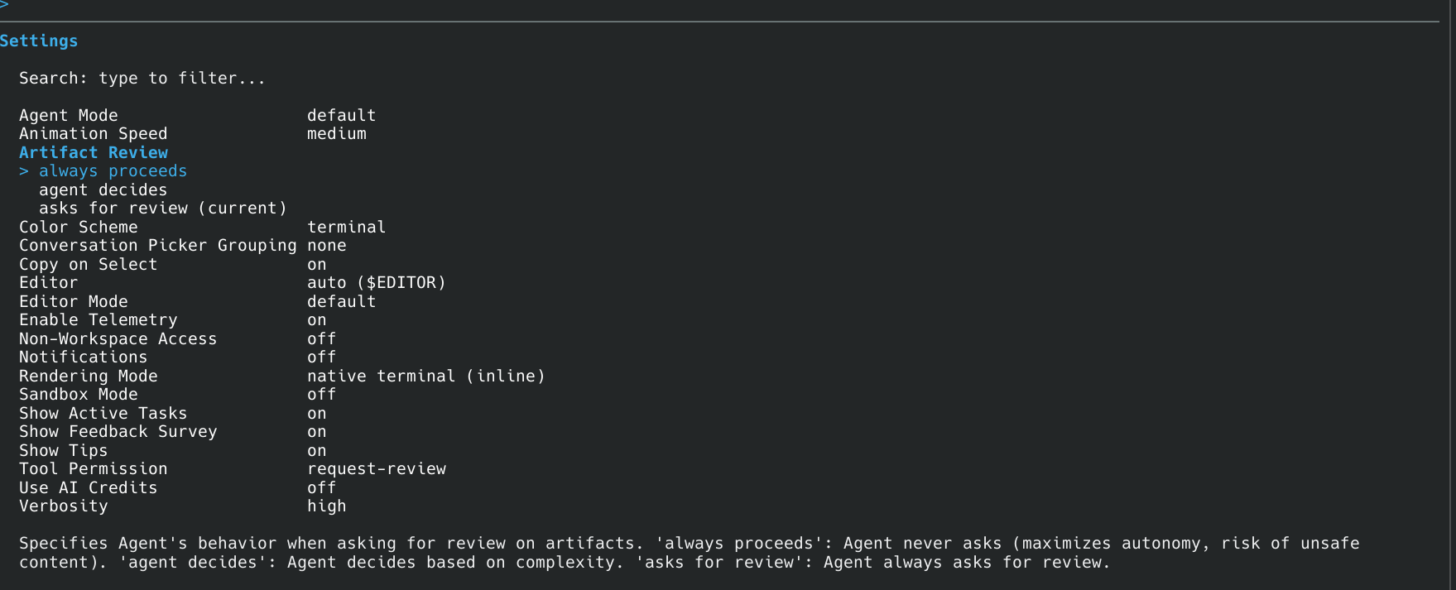Open the Animation Speed setting
The width and height of the screenshot is (1456, 590).
click(193, 134)
